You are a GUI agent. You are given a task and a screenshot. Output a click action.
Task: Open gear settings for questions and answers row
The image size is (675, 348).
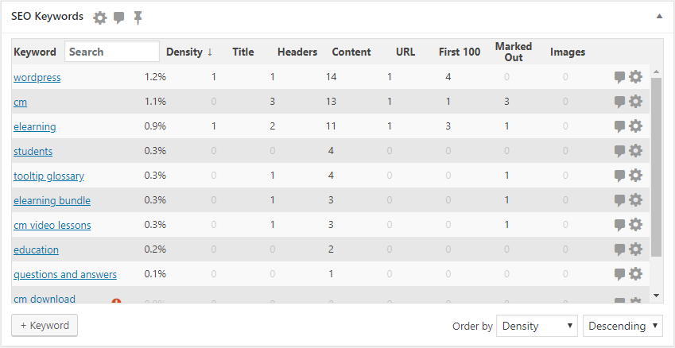click(x=635, y=274)
